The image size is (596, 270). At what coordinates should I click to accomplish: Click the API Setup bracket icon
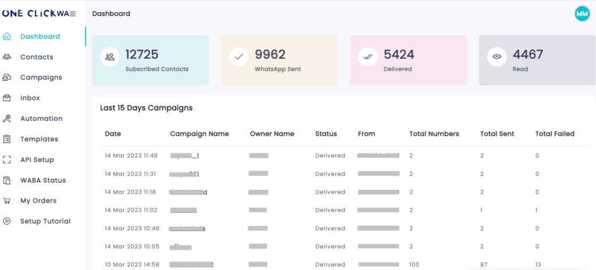coord(7,159)
